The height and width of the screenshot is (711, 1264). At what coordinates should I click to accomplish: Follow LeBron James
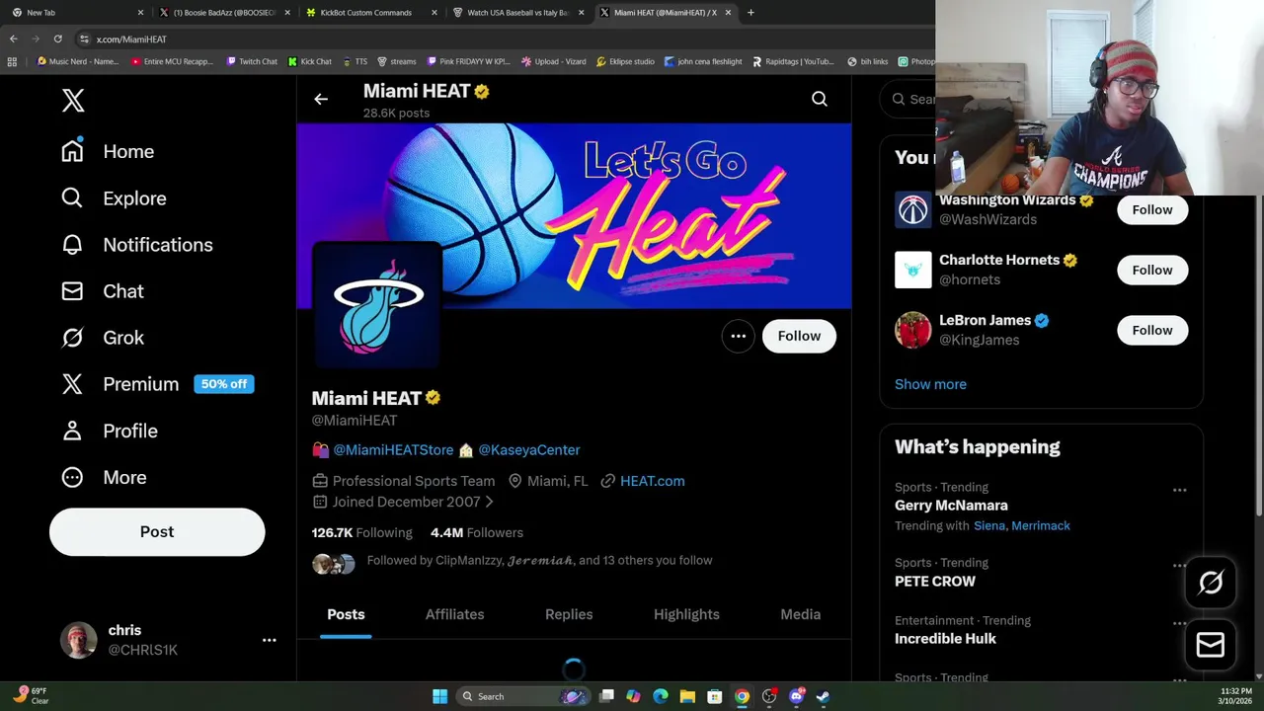point(1152,330)
